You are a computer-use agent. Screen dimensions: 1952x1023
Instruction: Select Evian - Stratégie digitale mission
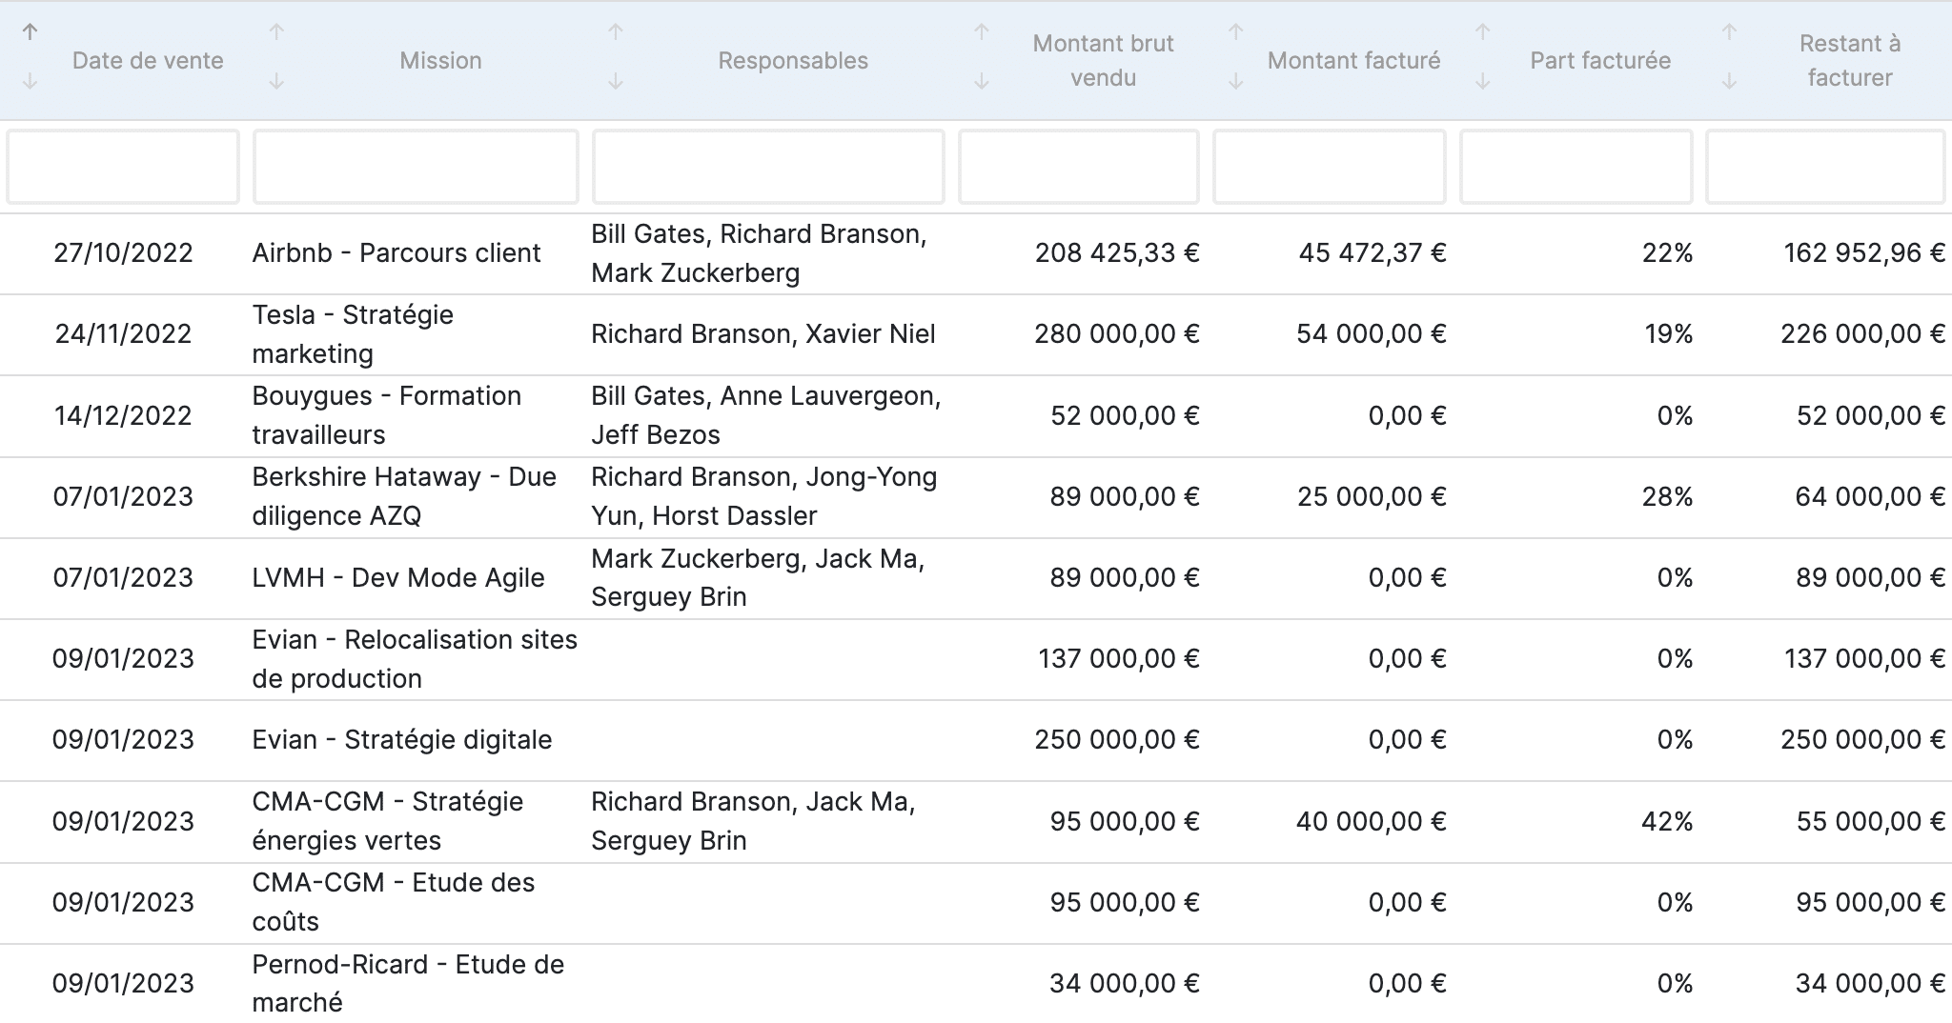(402, 740)
